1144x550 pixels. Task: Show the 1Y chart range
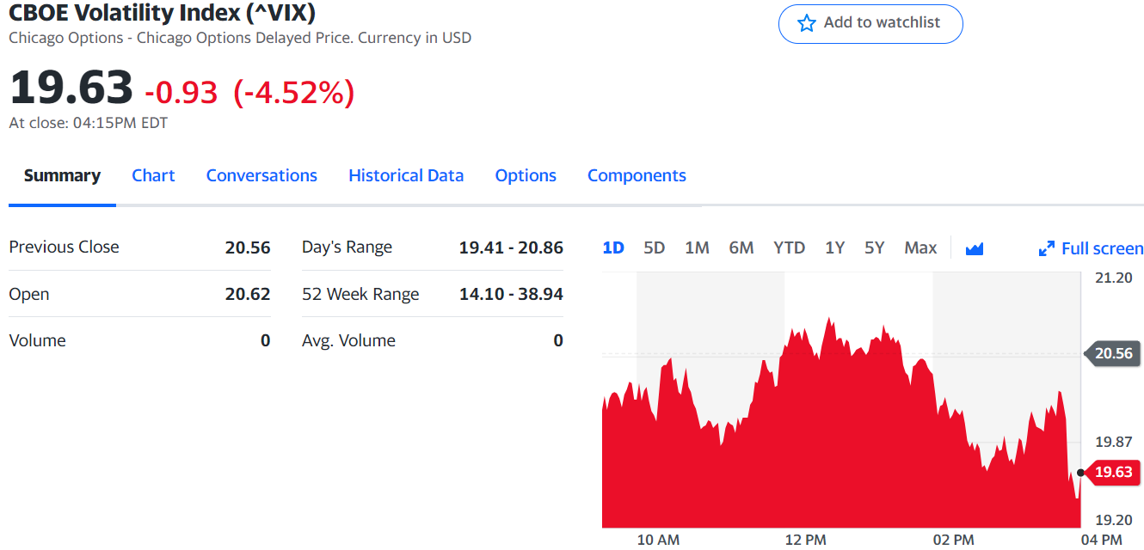[834, 247]
